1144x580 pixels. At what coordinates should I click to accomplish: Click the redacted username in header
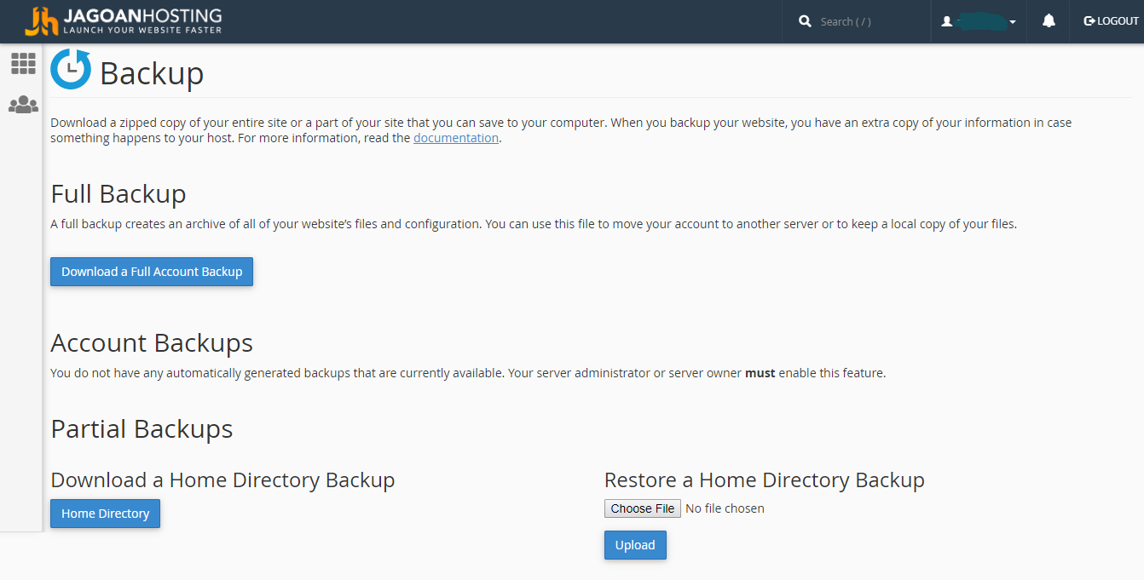coord(980,21)
